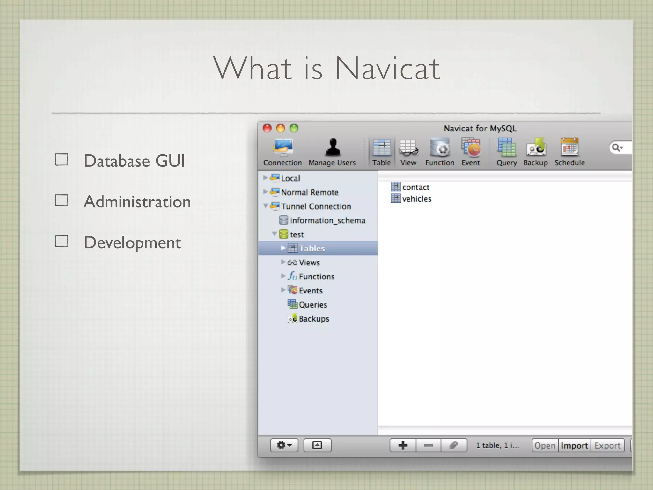This screenshot has height=490, width=653.
Task: Tick the Database GUI checkbox
Action: click(x=61, y=160)
